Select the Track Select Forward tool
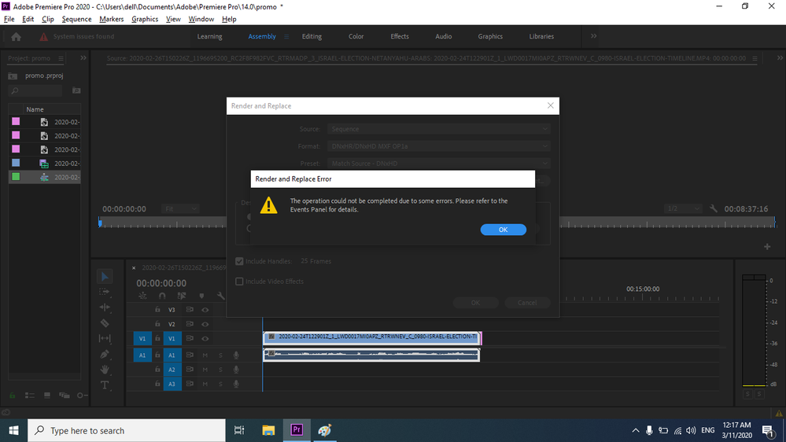 point(105,292)
